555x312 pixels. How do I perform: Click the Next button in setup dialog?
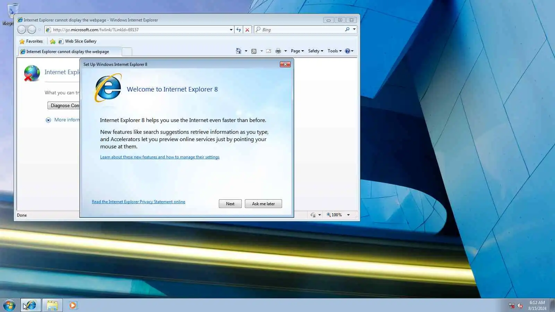(230, 204)
